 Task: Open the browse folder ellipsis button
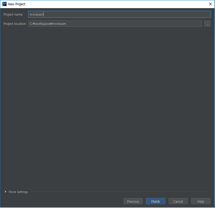(207, 24)
